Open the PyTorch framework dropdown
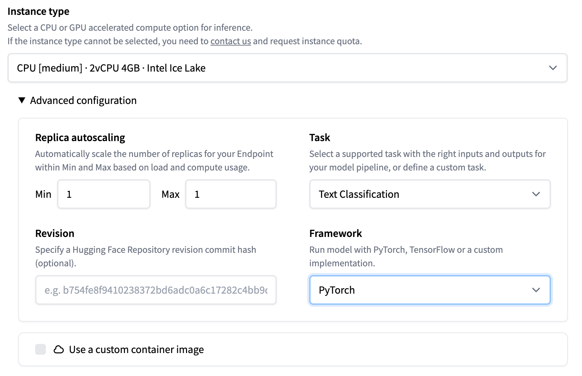582x376 pixels. pos(422,290)
